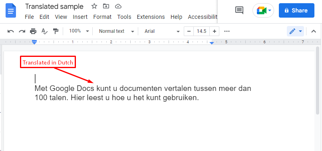Open the Accessibility menu
Screen dimensions: 322x151
[202, 17]
